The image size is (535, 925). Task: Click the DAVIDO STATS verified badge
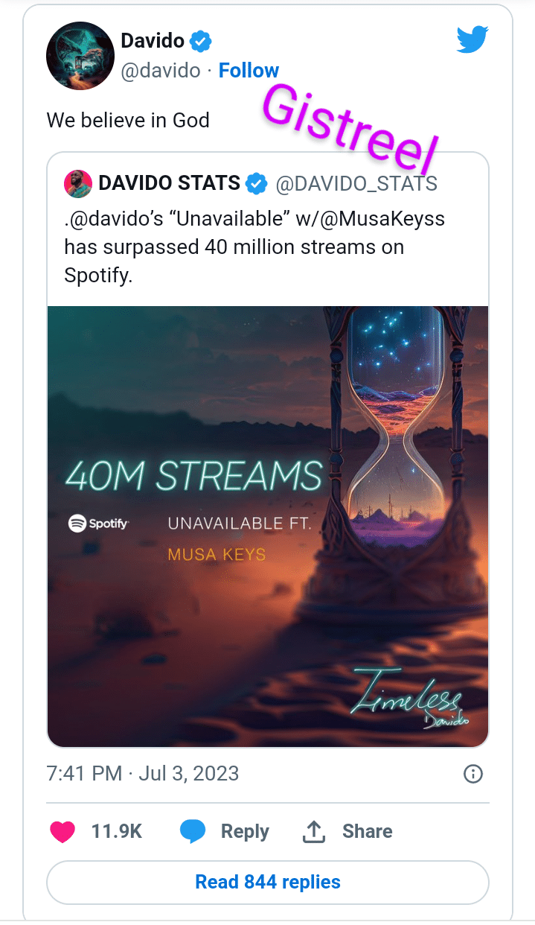pyautogui.click(x=257, y=183)
